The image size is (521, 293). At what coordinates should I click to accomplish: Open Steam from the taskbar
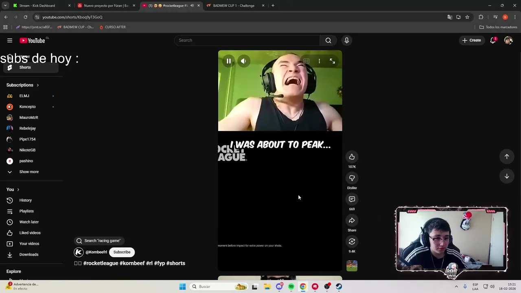click(x=339, y=286)
